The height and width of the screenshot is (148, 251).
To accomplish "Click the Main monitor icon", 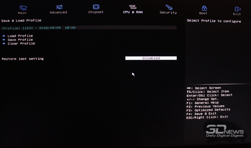I will 23,8.
